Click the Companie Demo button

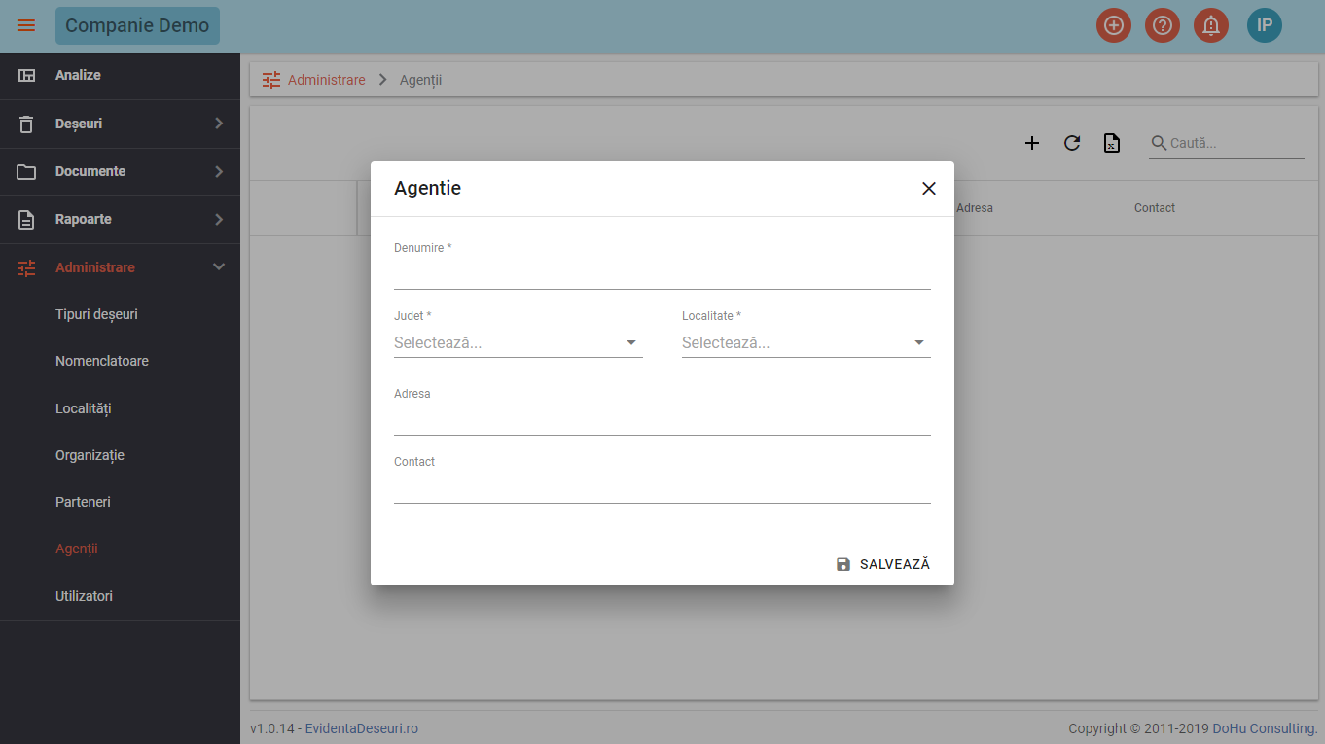(137, 25)
